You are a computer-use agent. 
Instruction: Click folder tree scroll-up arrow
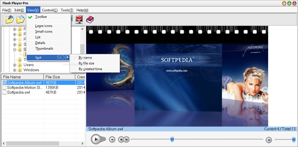pyautogui.click(x=82, y=29)
